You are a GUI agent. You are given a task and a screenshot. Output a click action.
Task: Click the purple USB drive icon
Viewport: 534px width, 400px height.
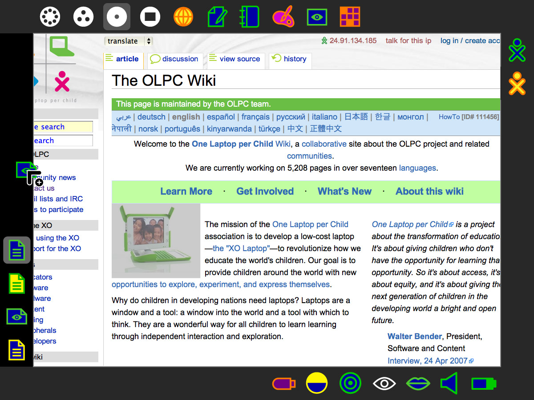(x=283, y=383)
